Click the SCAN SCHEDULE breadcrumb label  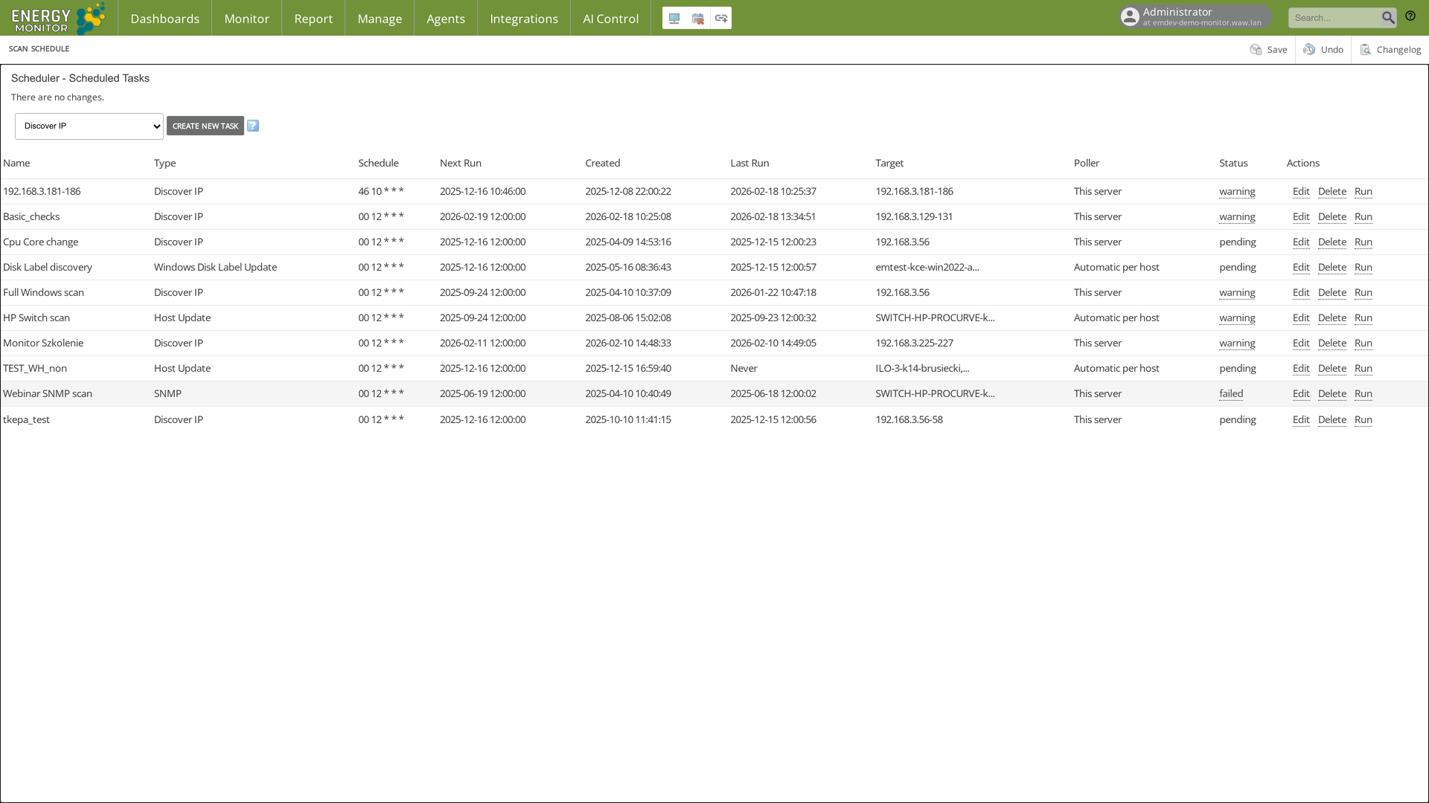coord(39,49)
